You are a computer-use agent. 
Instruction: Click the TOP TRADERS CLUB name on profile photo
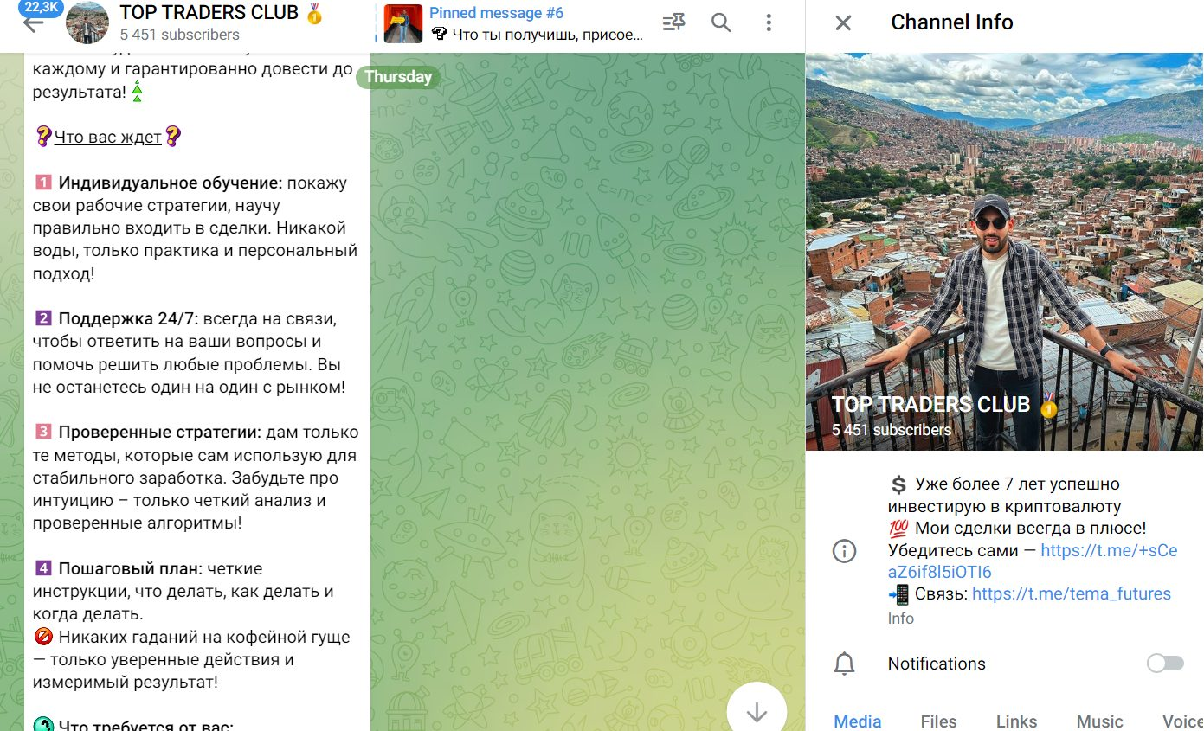pos(930,404)
